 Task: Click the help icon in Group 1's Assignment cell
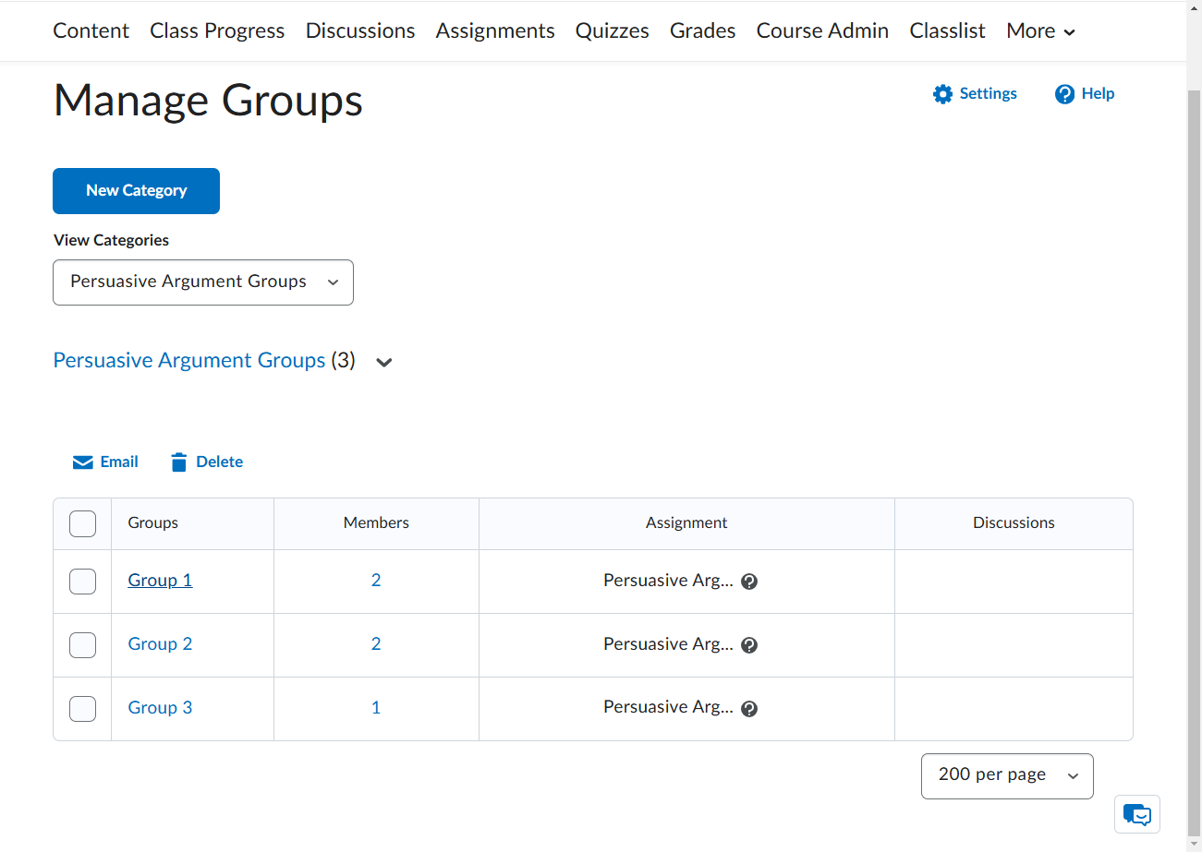(x=749, y=582)
